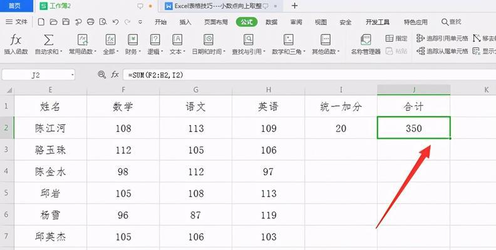
Task: Switch to the 视图 ribbon tab
Action: (321, 22)
